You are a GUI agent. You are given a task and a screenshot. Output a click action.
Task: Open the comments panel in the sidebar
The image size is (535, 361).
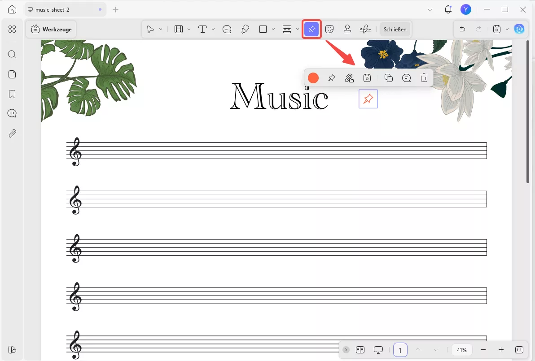click(12, 113)
